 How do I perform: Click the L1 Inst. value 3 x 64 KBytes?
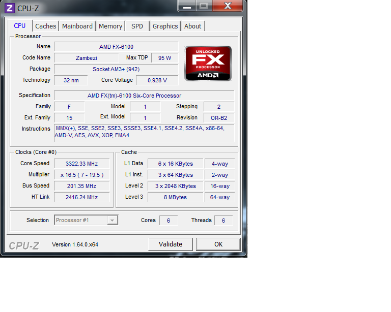[x=176, y=175]
